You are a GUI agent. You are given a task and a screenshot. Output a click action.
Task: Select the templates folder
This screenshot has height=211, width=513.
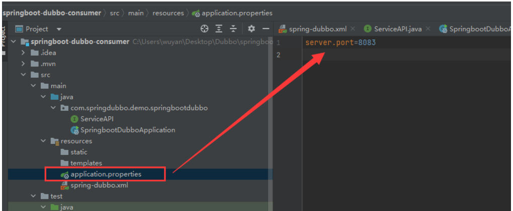pyautogui.click(x=81, y=163)
